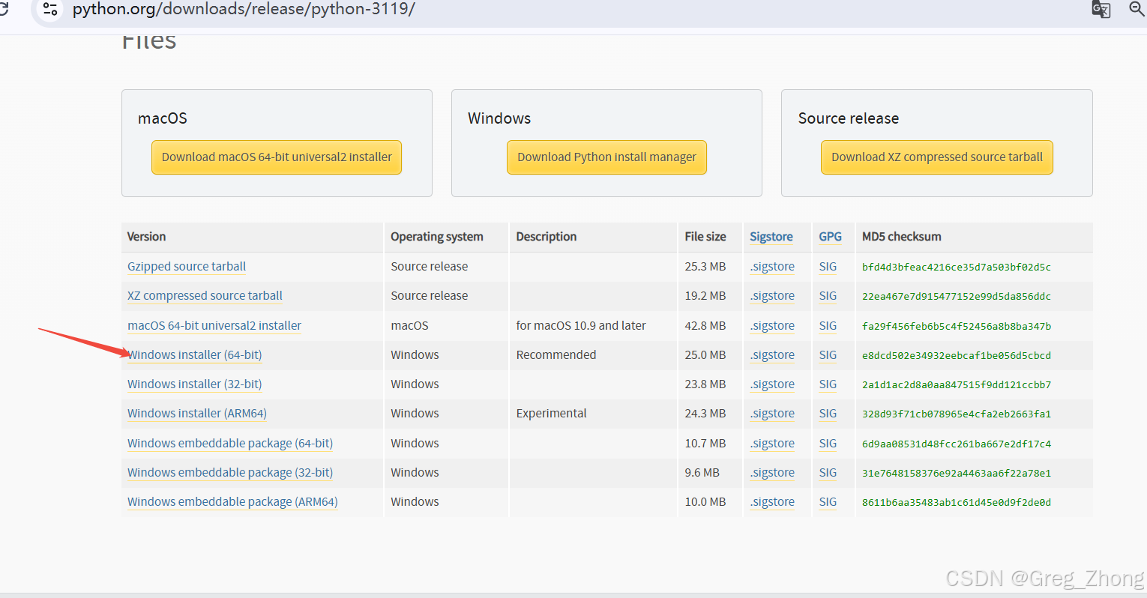Open .sigstore link for embeddable package 64-bit

pyautogui.click(x=772, y=444)
